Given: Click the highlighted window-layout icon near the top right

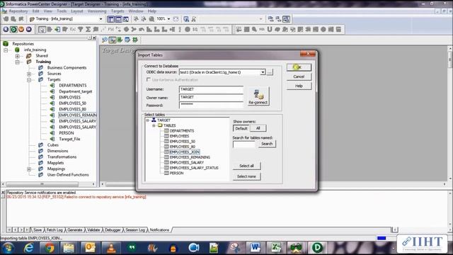Looking at the screenshot, I should pyautogui.click(x=286, y=19).
